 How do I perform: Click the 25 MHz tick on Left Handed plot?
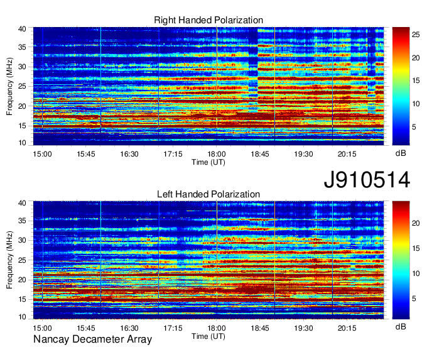click(x=23, y=260)
